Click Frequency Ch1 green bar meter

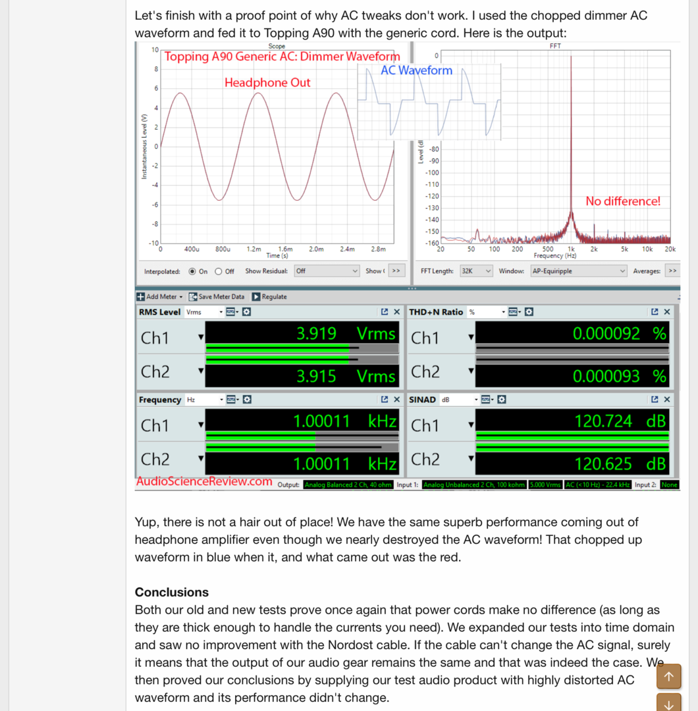(x=302, y=436)
